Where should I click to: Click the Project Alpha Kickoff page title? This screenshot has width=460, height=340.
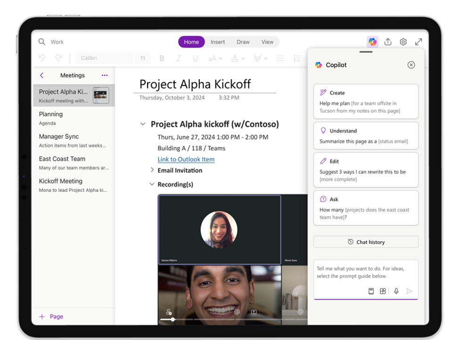click(x=195, y=84)
